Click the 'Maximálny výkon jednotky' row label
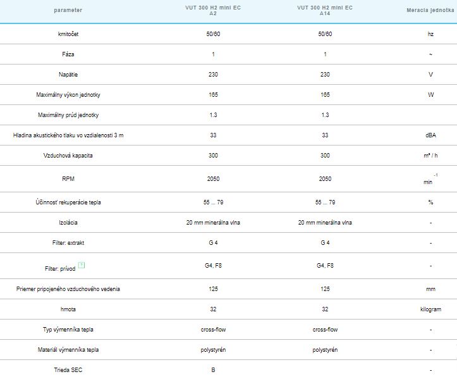 [68, 95]
